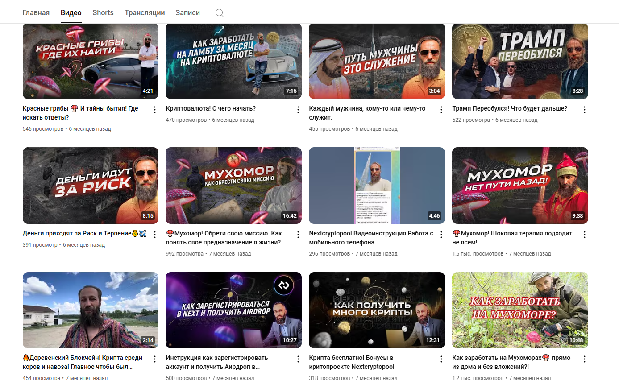Open options menu for 'Красные грибы' video

[155, 110]
